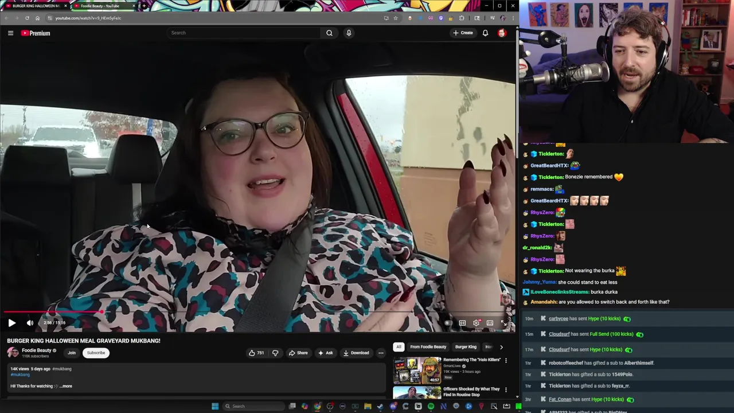Switch to Burger King Halloween browser tab
Viewport: 734px width, 413px height.
coord(36,6)
